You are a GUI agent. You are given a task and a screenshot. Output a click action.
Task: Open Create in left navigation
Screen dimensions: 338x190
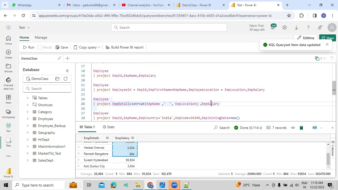tap(8, 54)
